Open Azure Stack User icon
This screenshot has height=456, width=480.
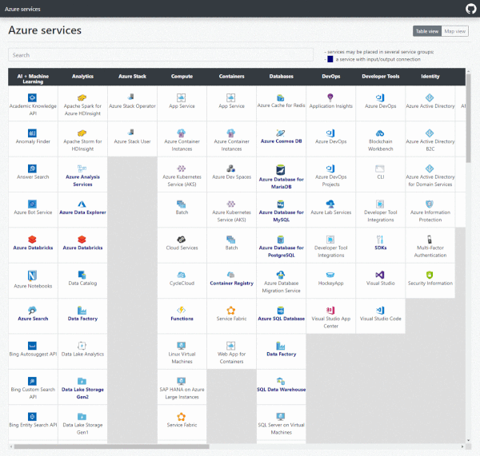coord(131,133)
